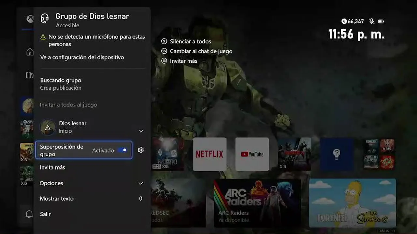Click the muted microphone status icon
Image resolution: width=417 pixels, height=234 pixels.
[371, 21]
